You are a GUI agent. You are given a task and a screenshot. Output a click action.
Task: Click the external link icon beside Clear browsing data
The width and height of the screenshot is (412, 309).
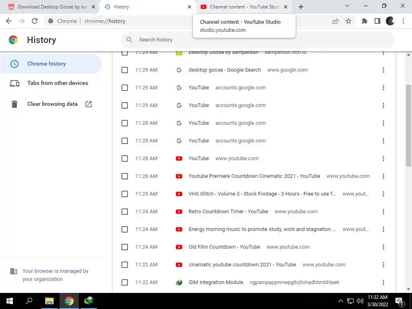pyautogui.click(x=89, y=104)
